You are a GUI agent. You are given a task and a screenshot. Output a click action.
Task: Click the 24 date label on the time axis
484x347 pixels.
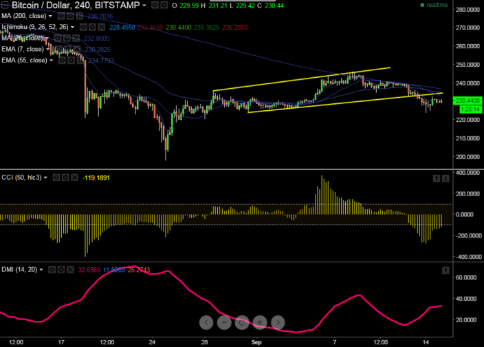point(152,342)
